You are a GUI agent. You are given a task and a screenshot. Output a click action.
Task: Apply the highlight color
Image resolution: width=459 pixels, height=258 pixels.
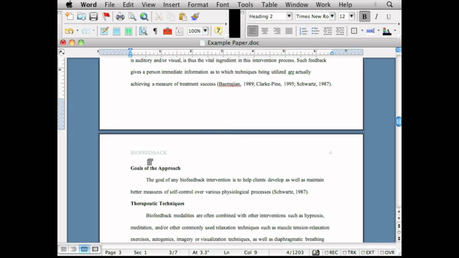pos(370,31)
